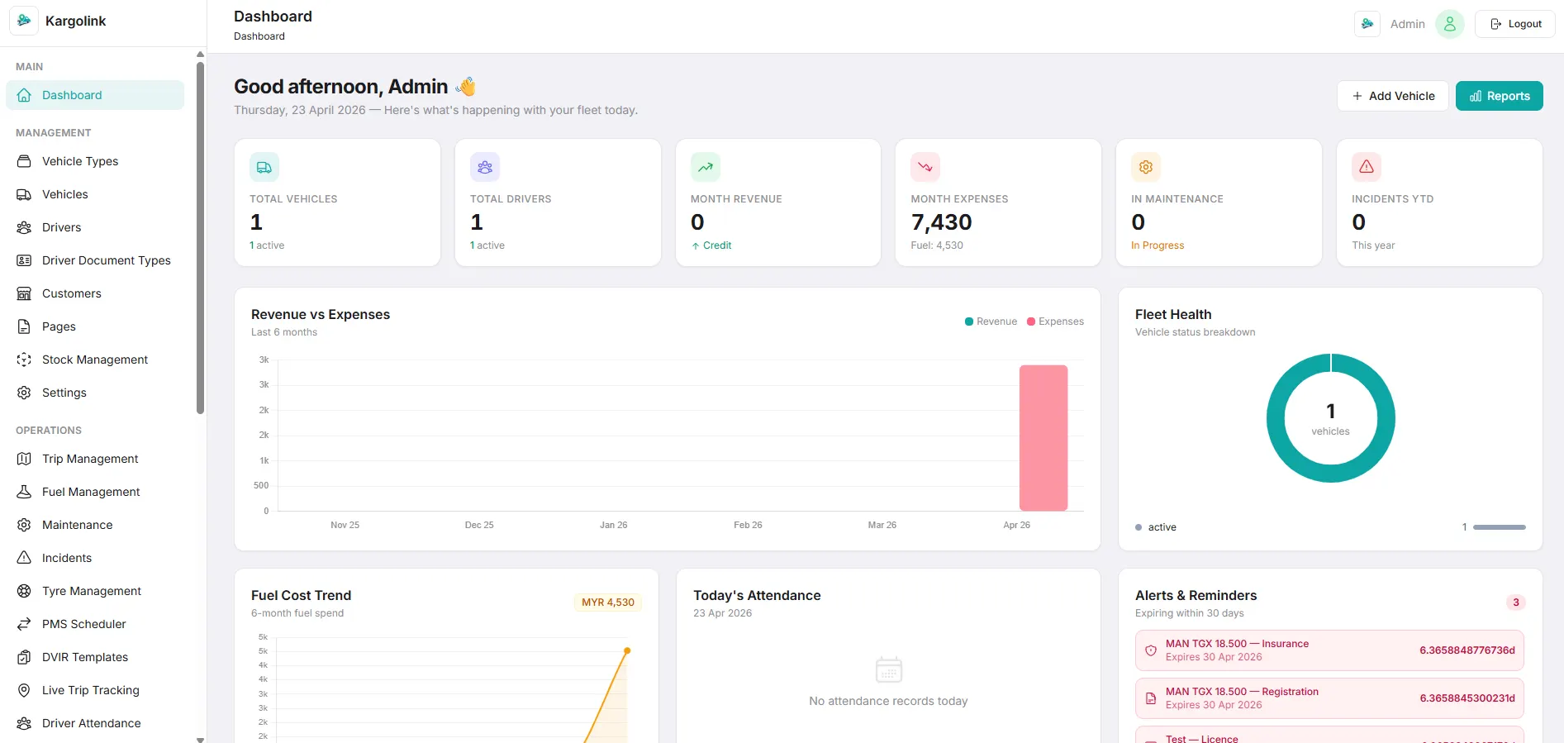The height and width of the screenshot is (743, 1564).
Task: Click the Dashboard breadcrumb link
Action: click(259, 36)
